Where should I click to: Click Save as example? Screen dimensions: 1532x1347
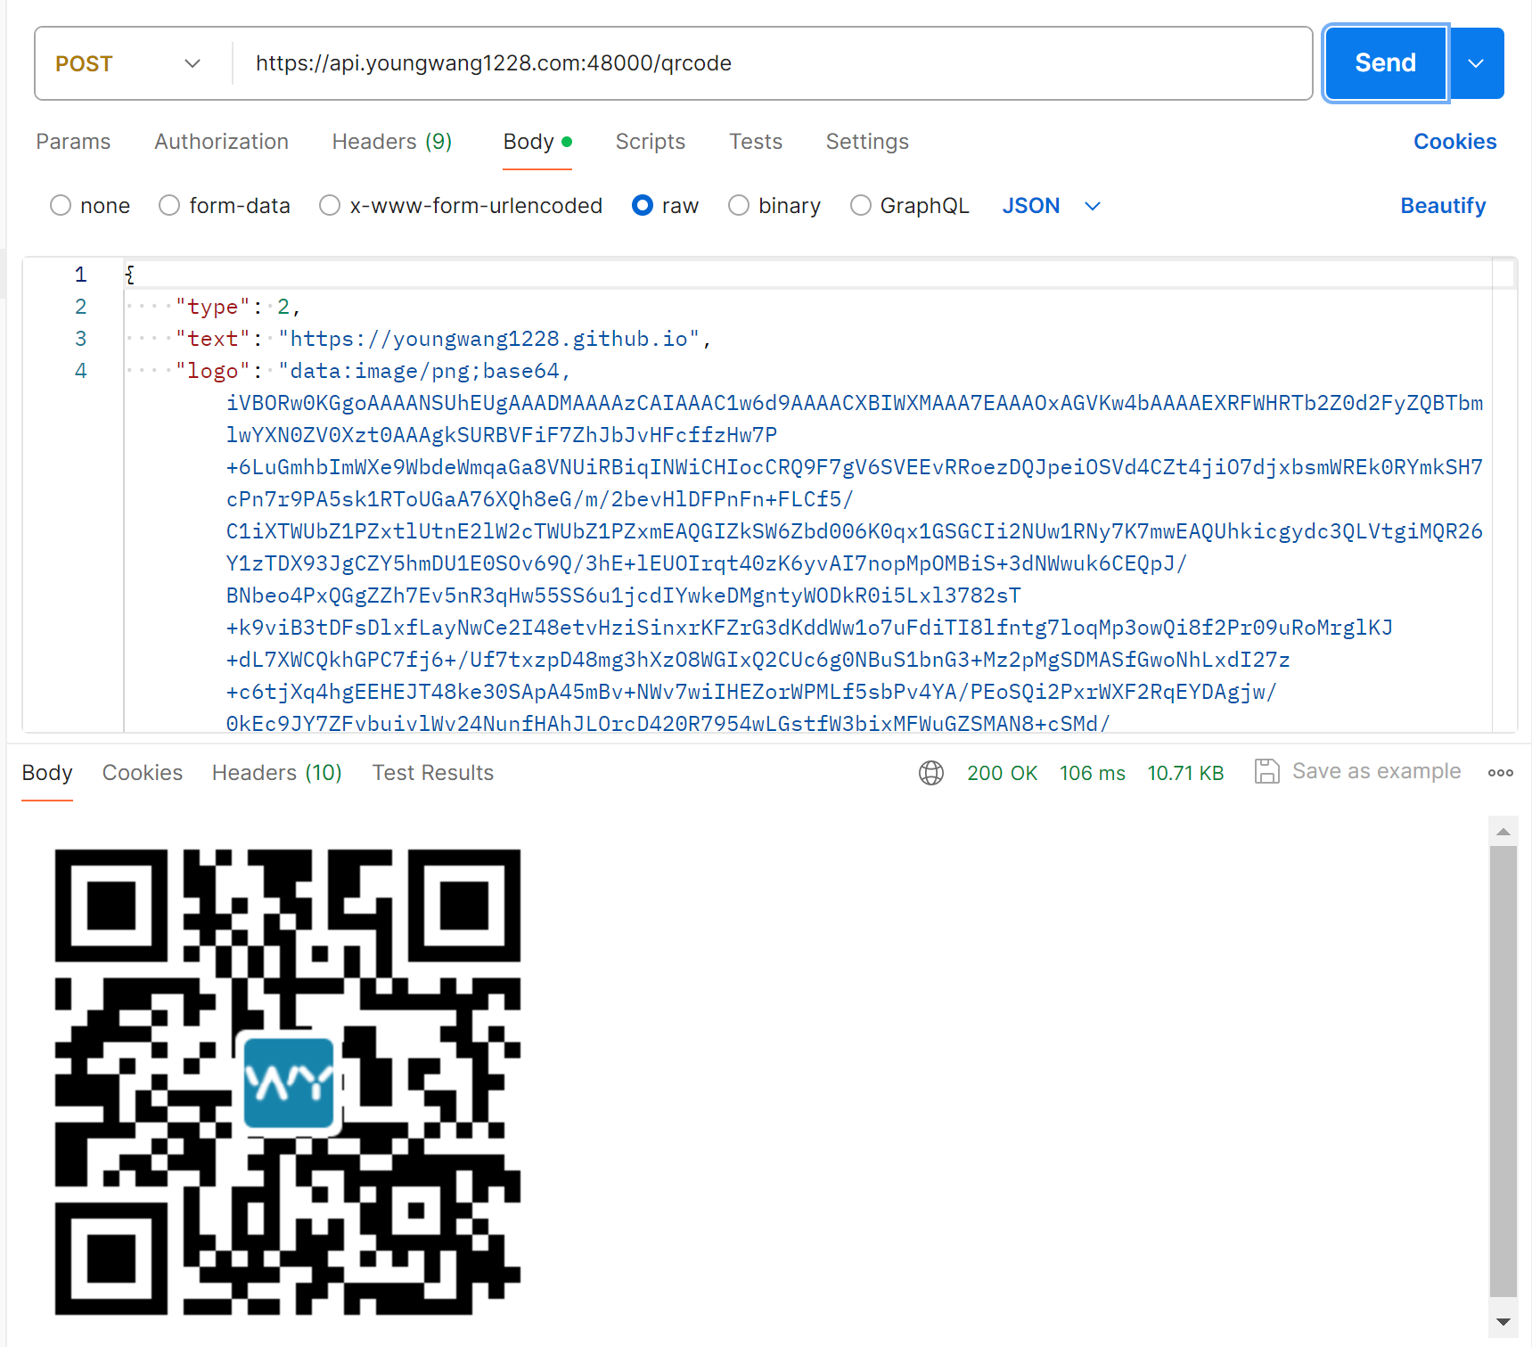click(x=1376, y=772)
